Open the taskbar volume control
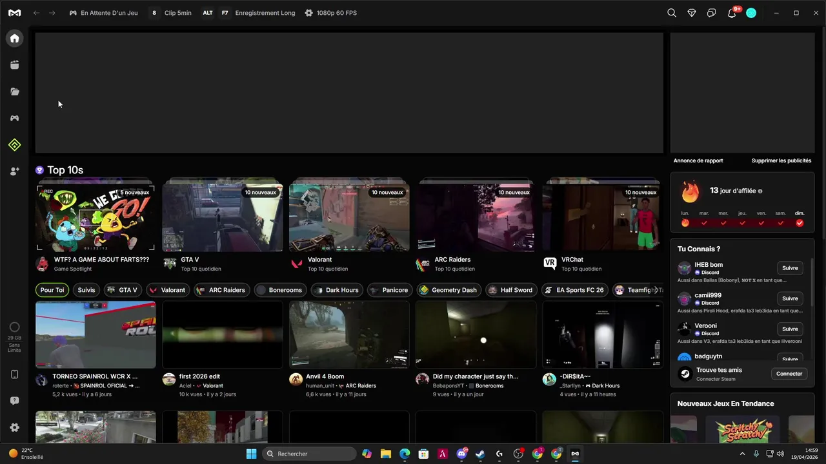Image resolution: width=826 pixels, height=464 pixels. [x=780, y=454]
